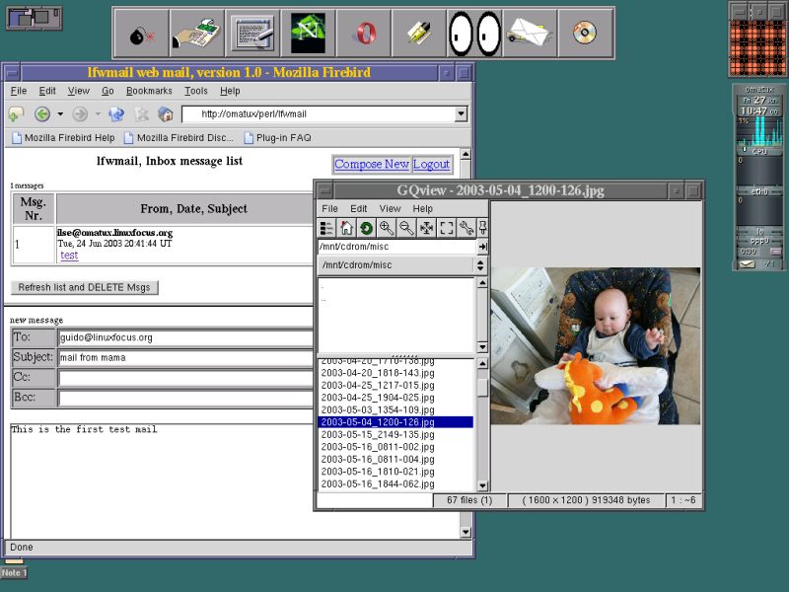Reload the page in Mozilla Firebird
Screen dimensions: 789x592
(x=116, y=114)
